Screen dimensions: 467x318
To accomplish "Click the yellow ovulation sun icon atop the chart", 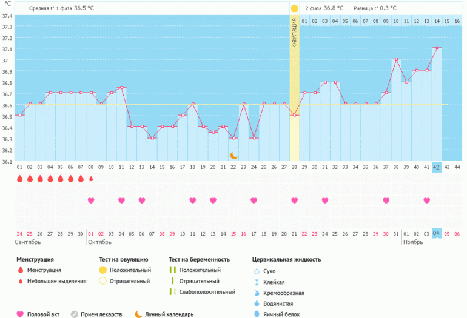I will [294, 8].
